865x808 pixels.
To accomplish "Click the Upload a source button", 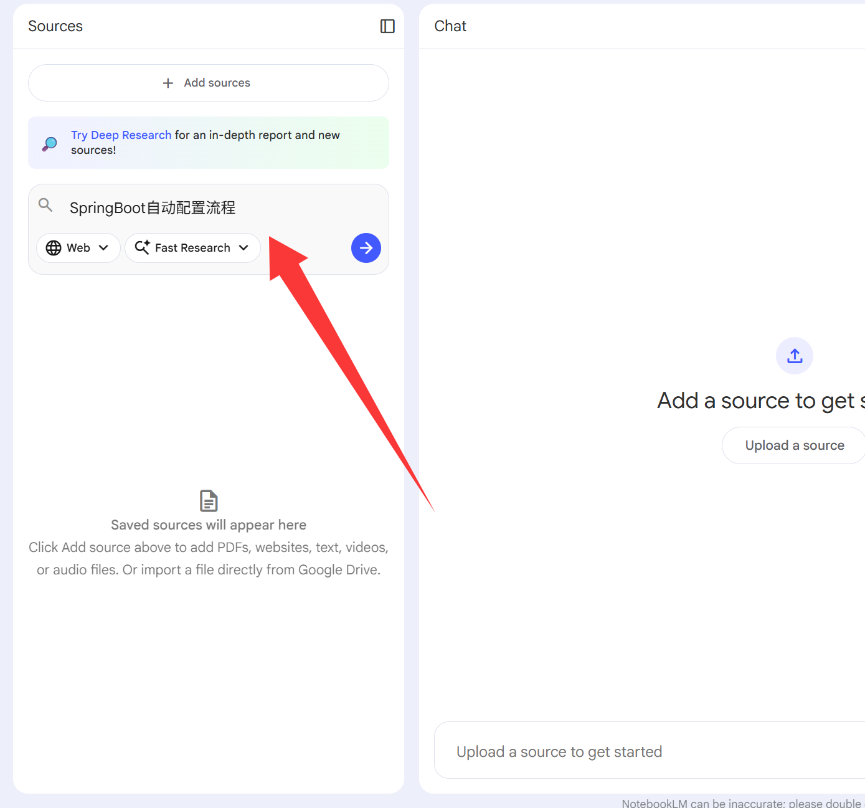I will [794, 445].
